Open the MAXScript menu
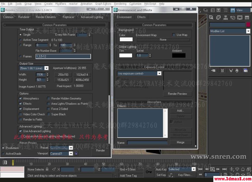The width and height of the screenshot is (252, 182). [150, 4]
